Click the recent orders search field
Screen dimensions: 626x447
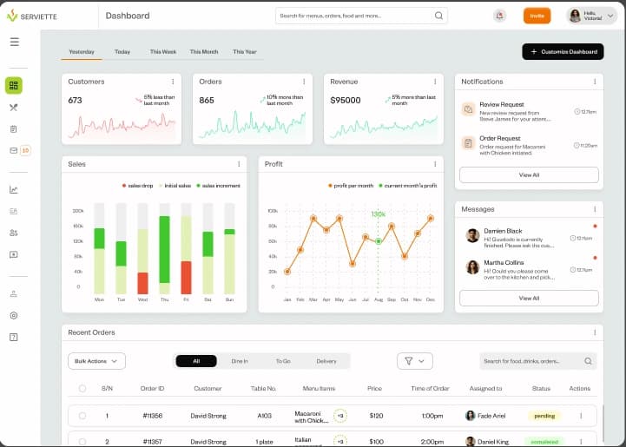[x=531, y=361]
